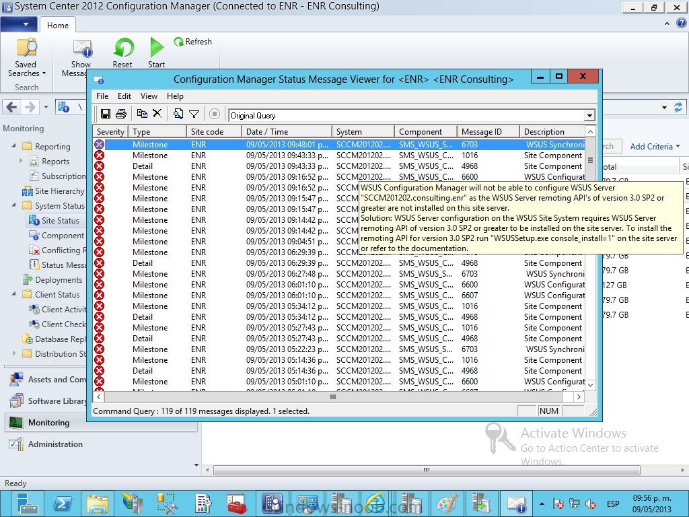This screenshot has height=517, width=689.
Task: Click the Copy icon in viewer toolbar
Action: click(142, 114)
